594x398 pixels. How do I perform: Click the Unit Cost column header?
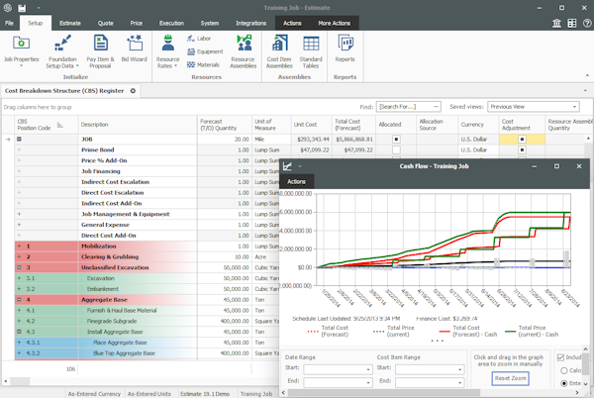312,125
